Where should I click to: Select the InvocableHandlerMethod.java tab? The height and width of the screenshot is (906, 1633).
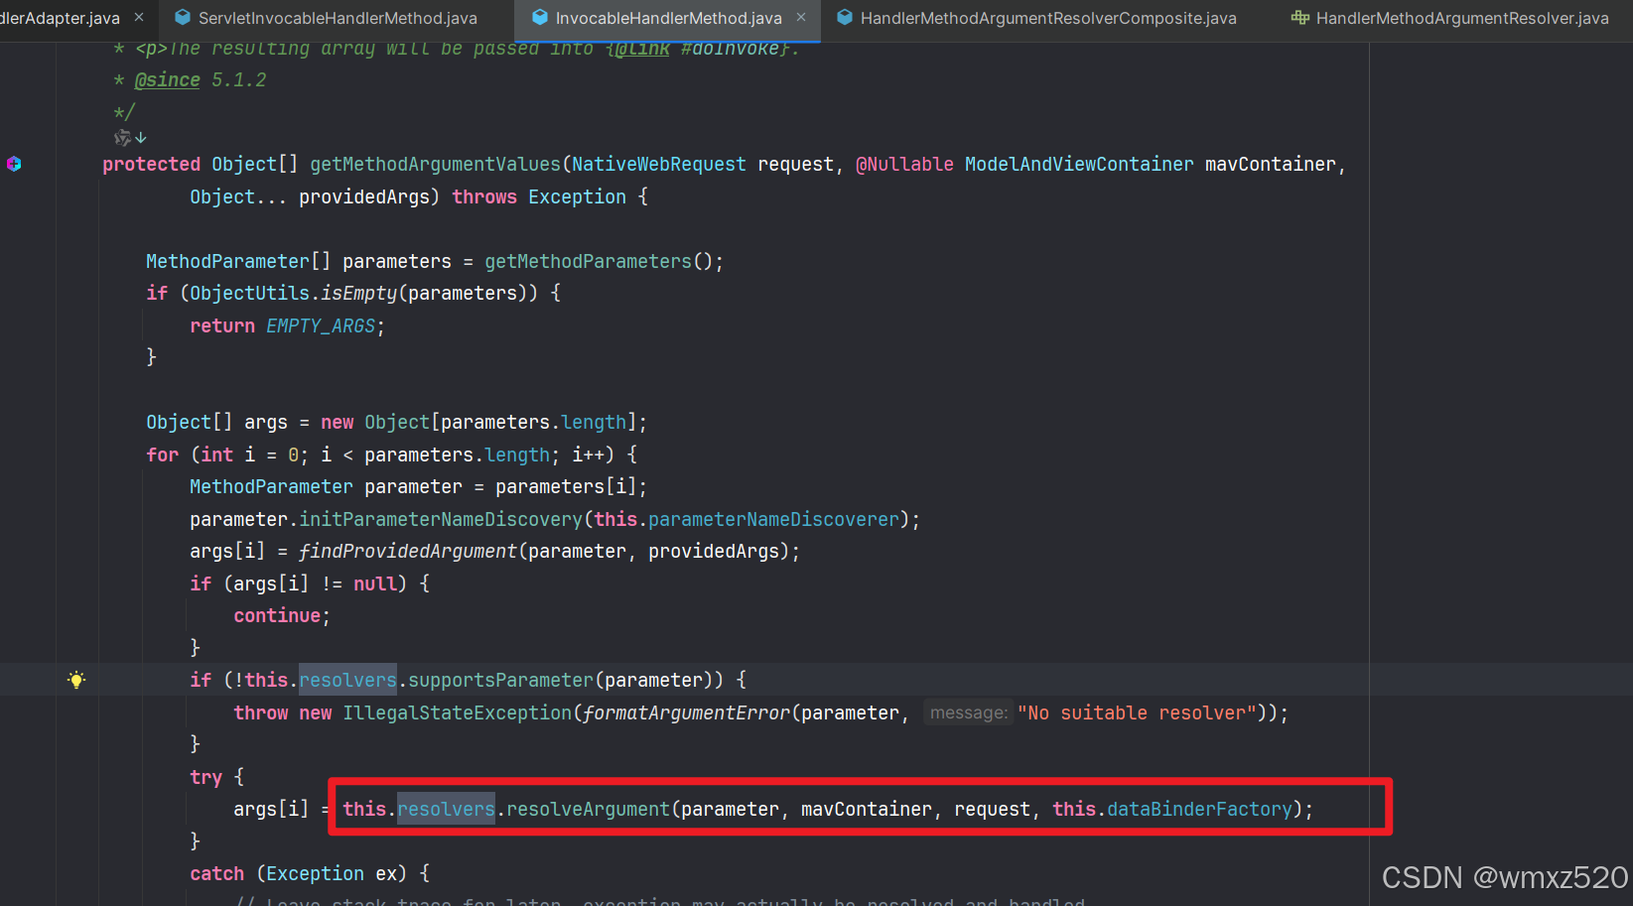click(x=669, y=18)
